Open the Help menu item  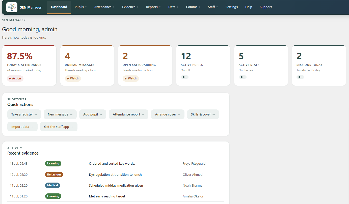pyautogui.click(x=249, y=7)
